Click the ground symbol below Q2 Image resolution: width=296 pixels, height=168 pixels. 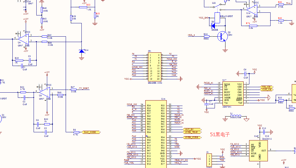click(x=225, y=51)
